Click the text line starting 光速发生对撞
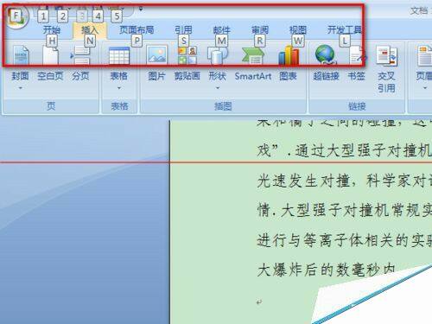This screenshot has width=432, height=324. point(344,181)
